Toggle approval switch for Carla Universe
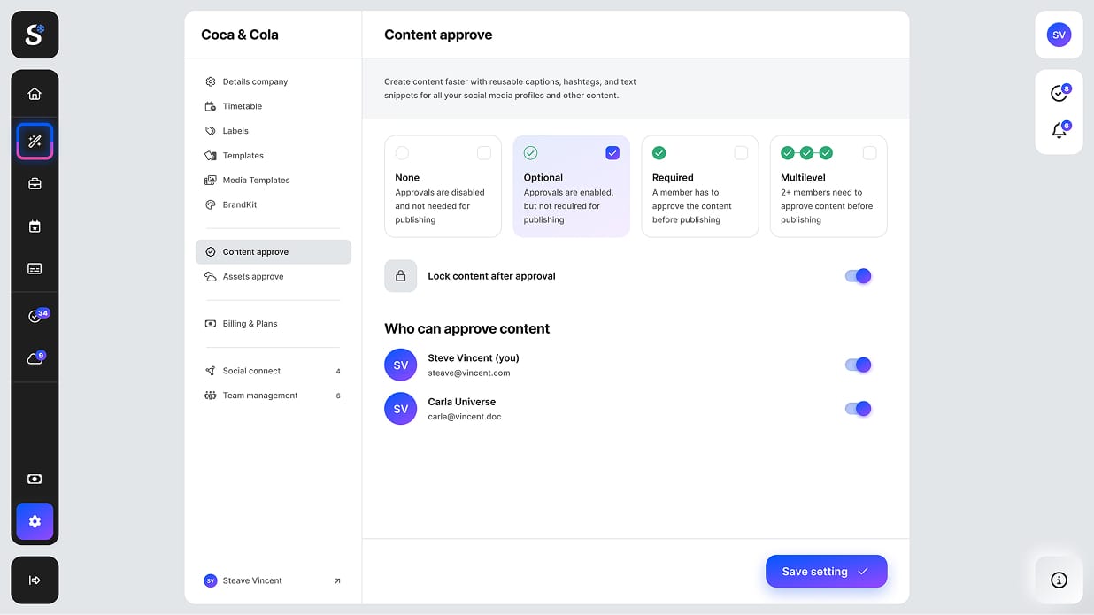Screen dimensions: 1094x615 point(858,408)
